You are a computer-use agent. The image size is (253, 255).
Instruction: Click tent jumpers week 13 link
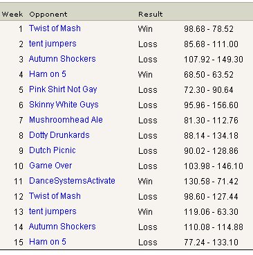(53, 211)
